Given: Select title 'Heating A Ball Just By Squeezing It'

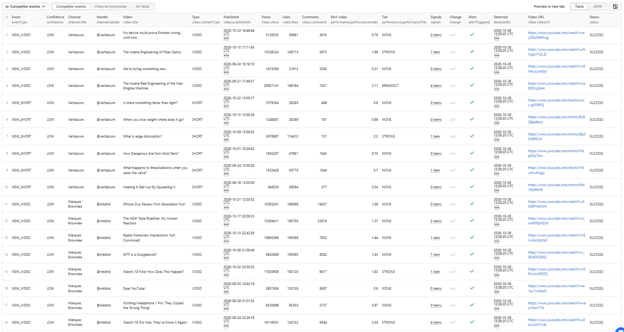Looking at the screenshot, I should tap(149, 187).
